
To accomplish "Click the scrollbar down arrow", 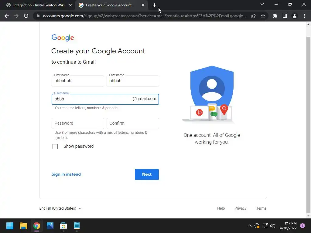I will pyautogui.click(x=308, y=216).
